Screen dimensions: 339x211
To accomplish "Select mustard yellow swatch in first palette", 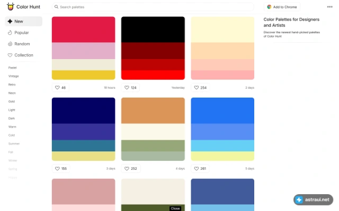I will (x=84, y=75).
